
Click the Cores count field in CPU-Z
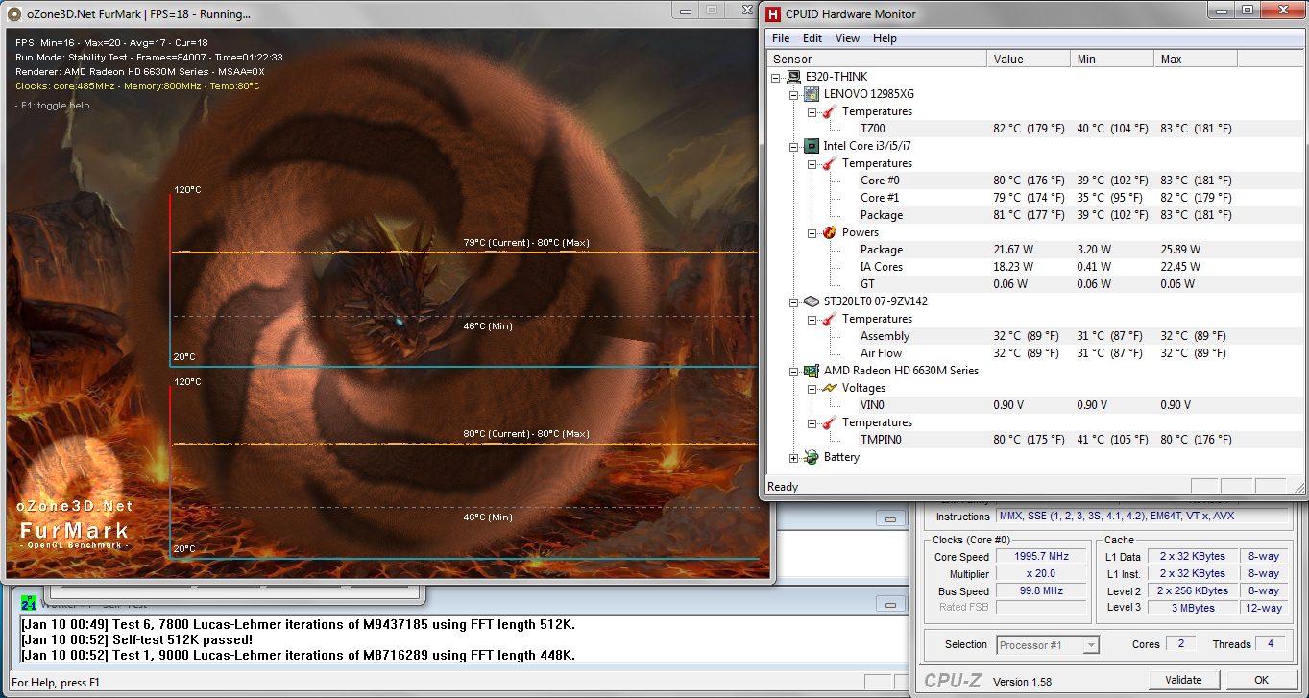pyautogui.click(x=1179, y=644)
